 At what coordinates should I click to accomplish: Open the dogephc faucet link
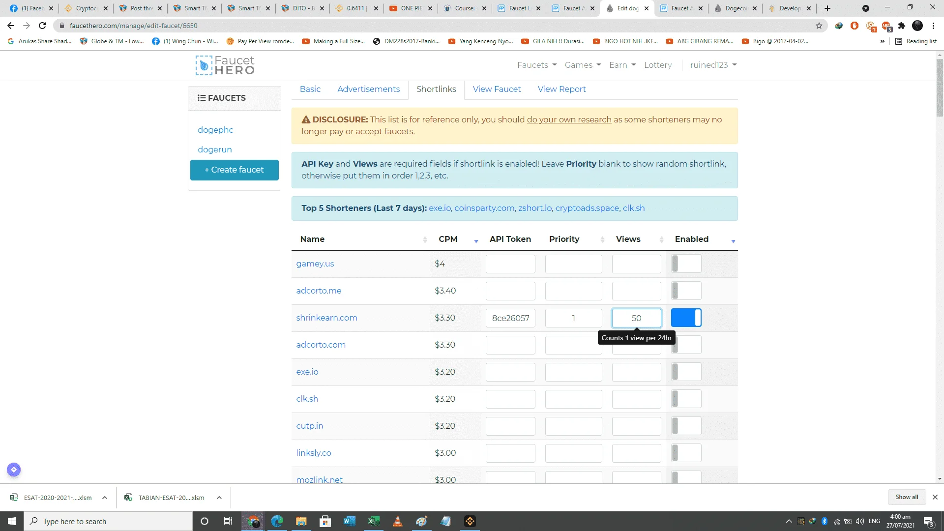pyautogui.click(x=215, y=130)
